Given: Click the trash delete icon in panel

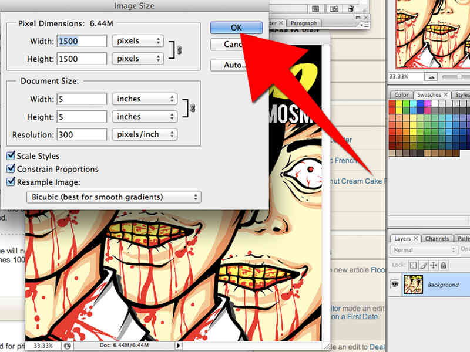Looking at the screenshot, I should click(351, 8).
